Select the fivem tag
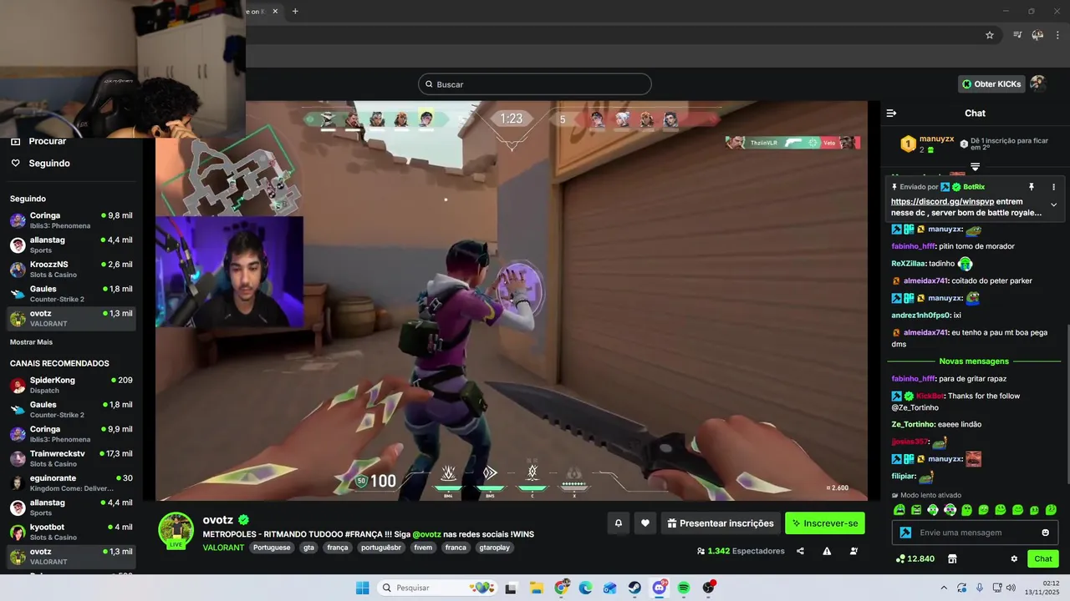 tap(423, 548)
